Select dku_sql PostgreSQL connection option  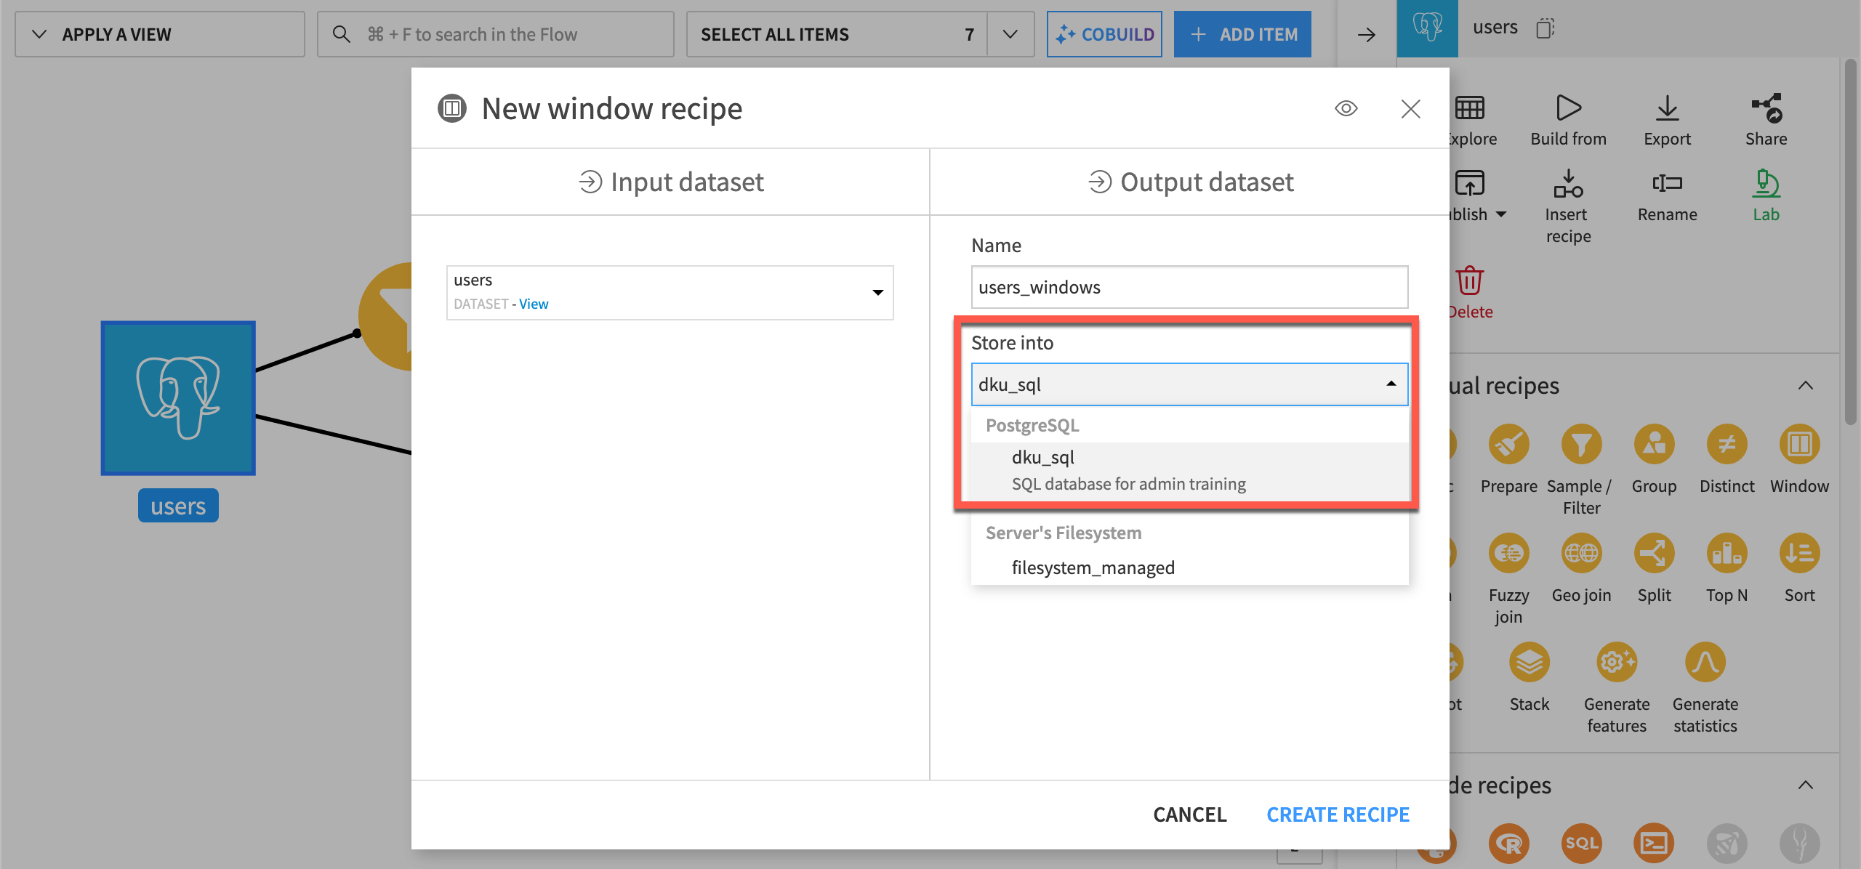pyautogui.click(x=1189, y=470)
